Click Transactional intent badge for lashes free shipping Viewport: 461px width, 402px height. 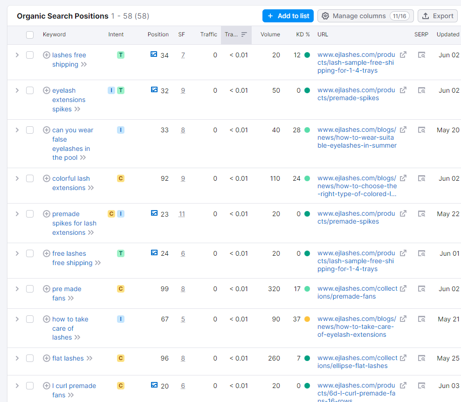[121, 55]
